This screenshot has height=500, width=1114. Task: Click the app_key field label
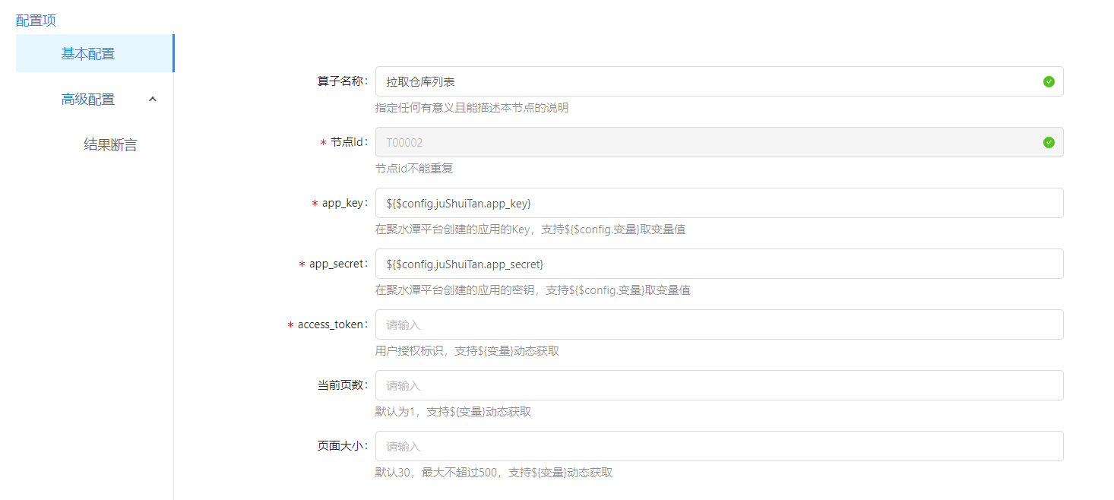pos(344,203)
